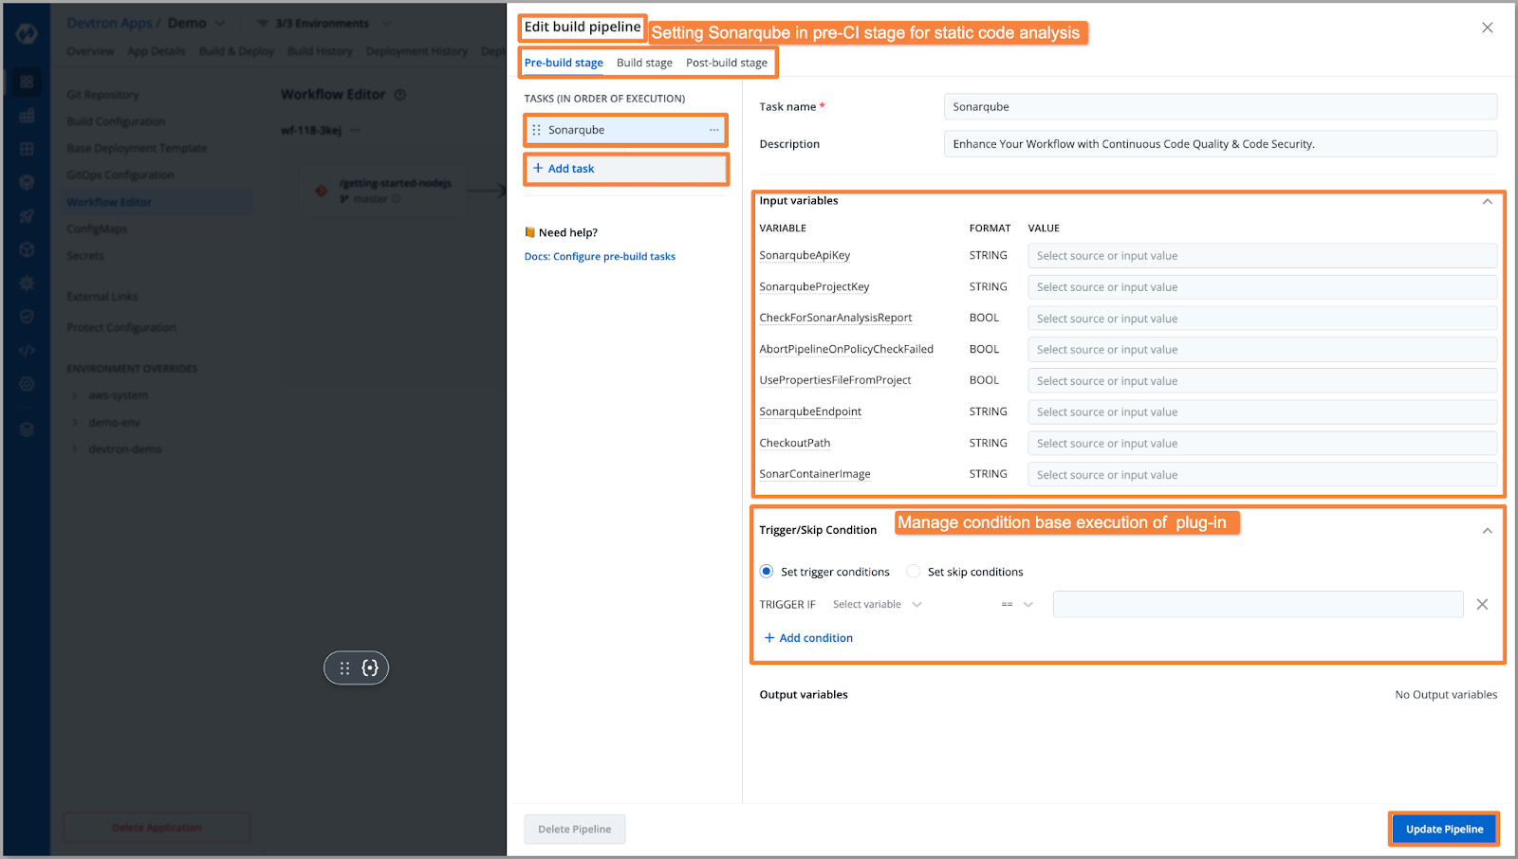Click the shield icon in dimmed sidebar
This screenshot has height=859, width=1518.
[27, 317]
